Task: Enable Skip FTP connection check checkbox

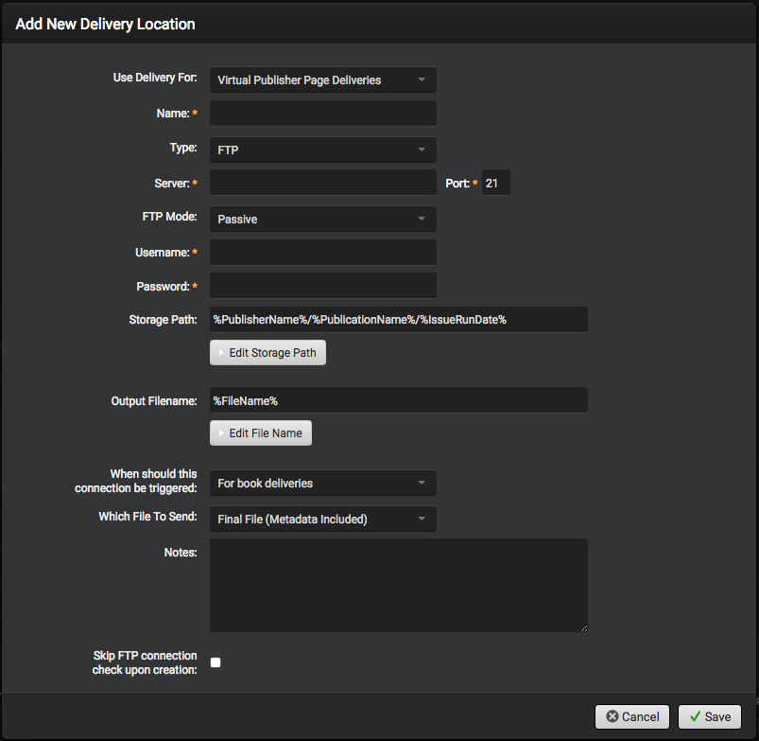Action: pos(216,662)
